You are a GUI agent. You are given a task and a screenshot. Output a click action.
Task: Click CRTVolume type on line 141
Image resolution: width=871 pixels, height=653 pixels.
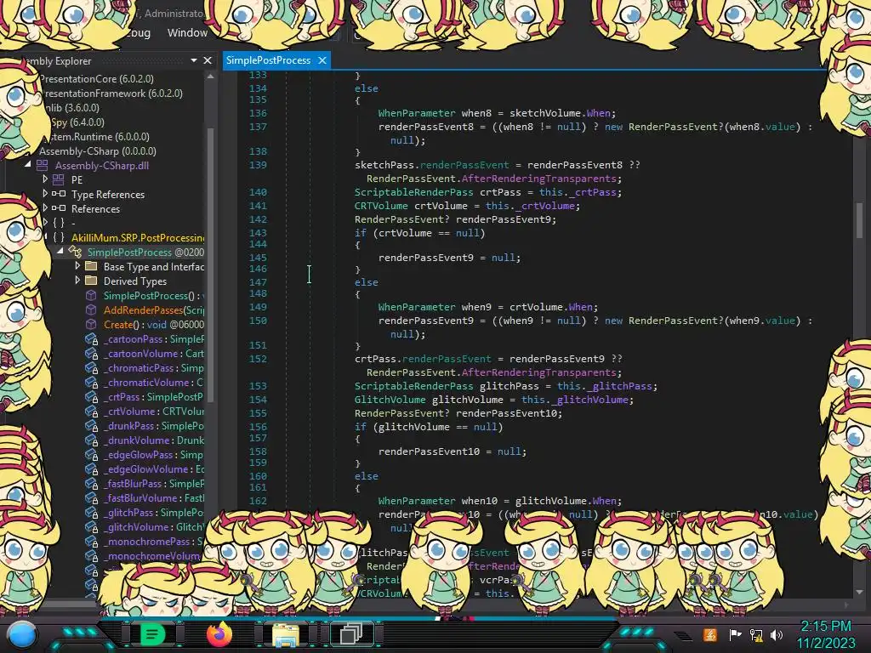pyautogui.click(x=381, y=206)
